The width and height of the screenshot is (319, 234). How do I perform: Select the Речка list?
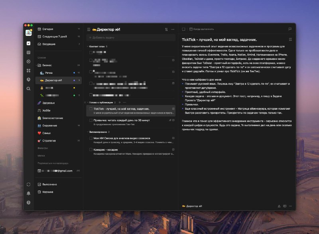click(59, 73)
